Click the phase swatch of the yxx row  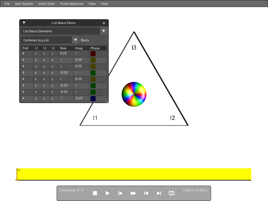point(93,60)
